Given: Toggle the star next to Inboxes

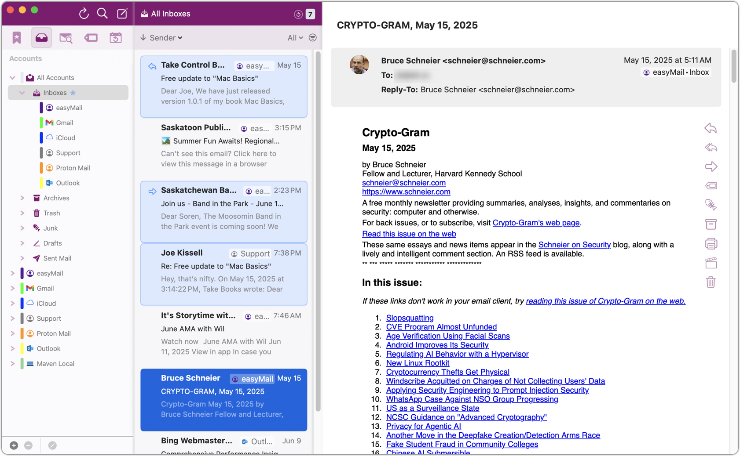Looking at the screenshot, I should tap(73, 93).
